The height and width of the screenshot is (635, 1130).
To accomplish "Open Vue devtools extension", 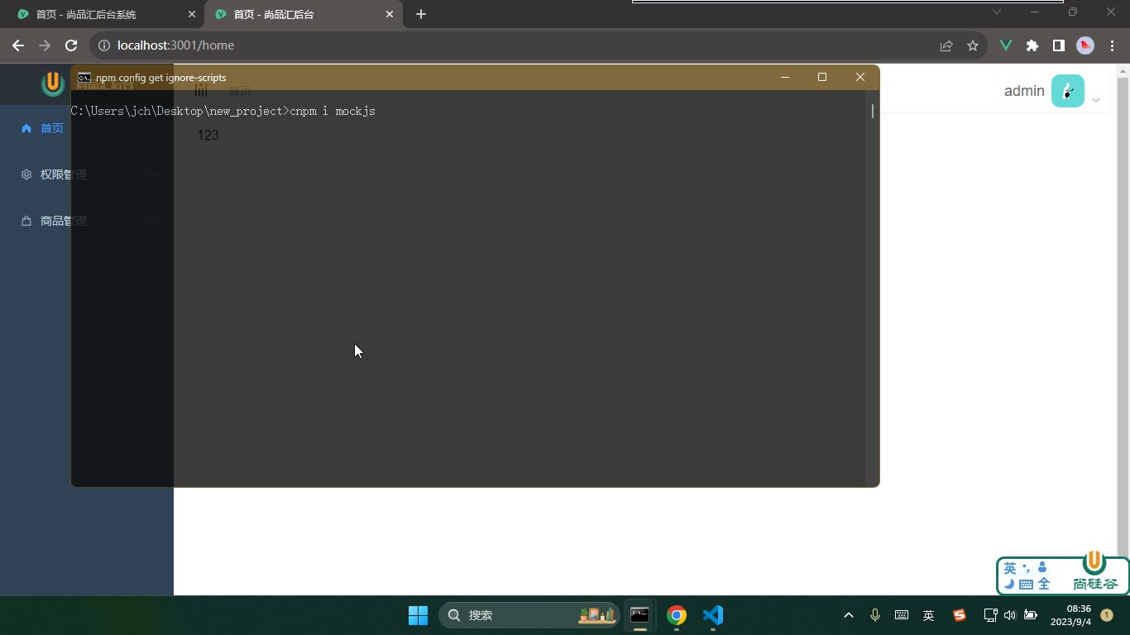I will pyautogui.click(x=1006, y=45).
